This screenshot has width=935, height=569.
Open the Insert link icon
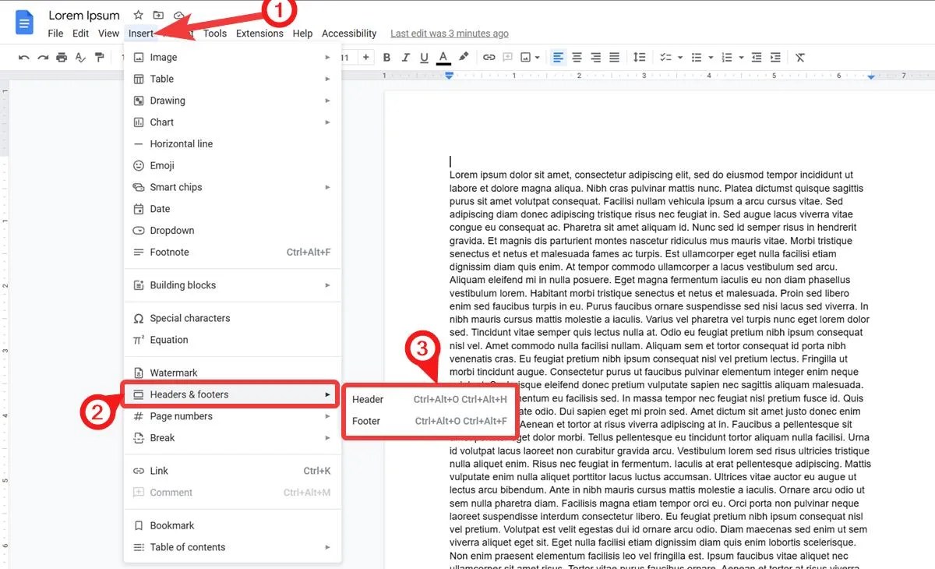click(489, 57)
